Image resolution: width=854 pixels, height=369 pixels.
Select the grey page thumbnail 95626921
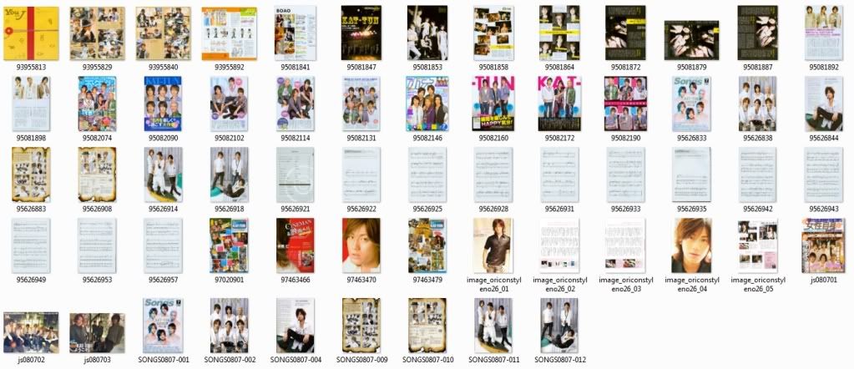pos(296,174)
